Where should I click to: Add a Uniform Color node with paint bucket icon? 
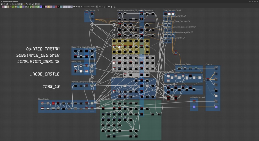click(x=56, y=7)
